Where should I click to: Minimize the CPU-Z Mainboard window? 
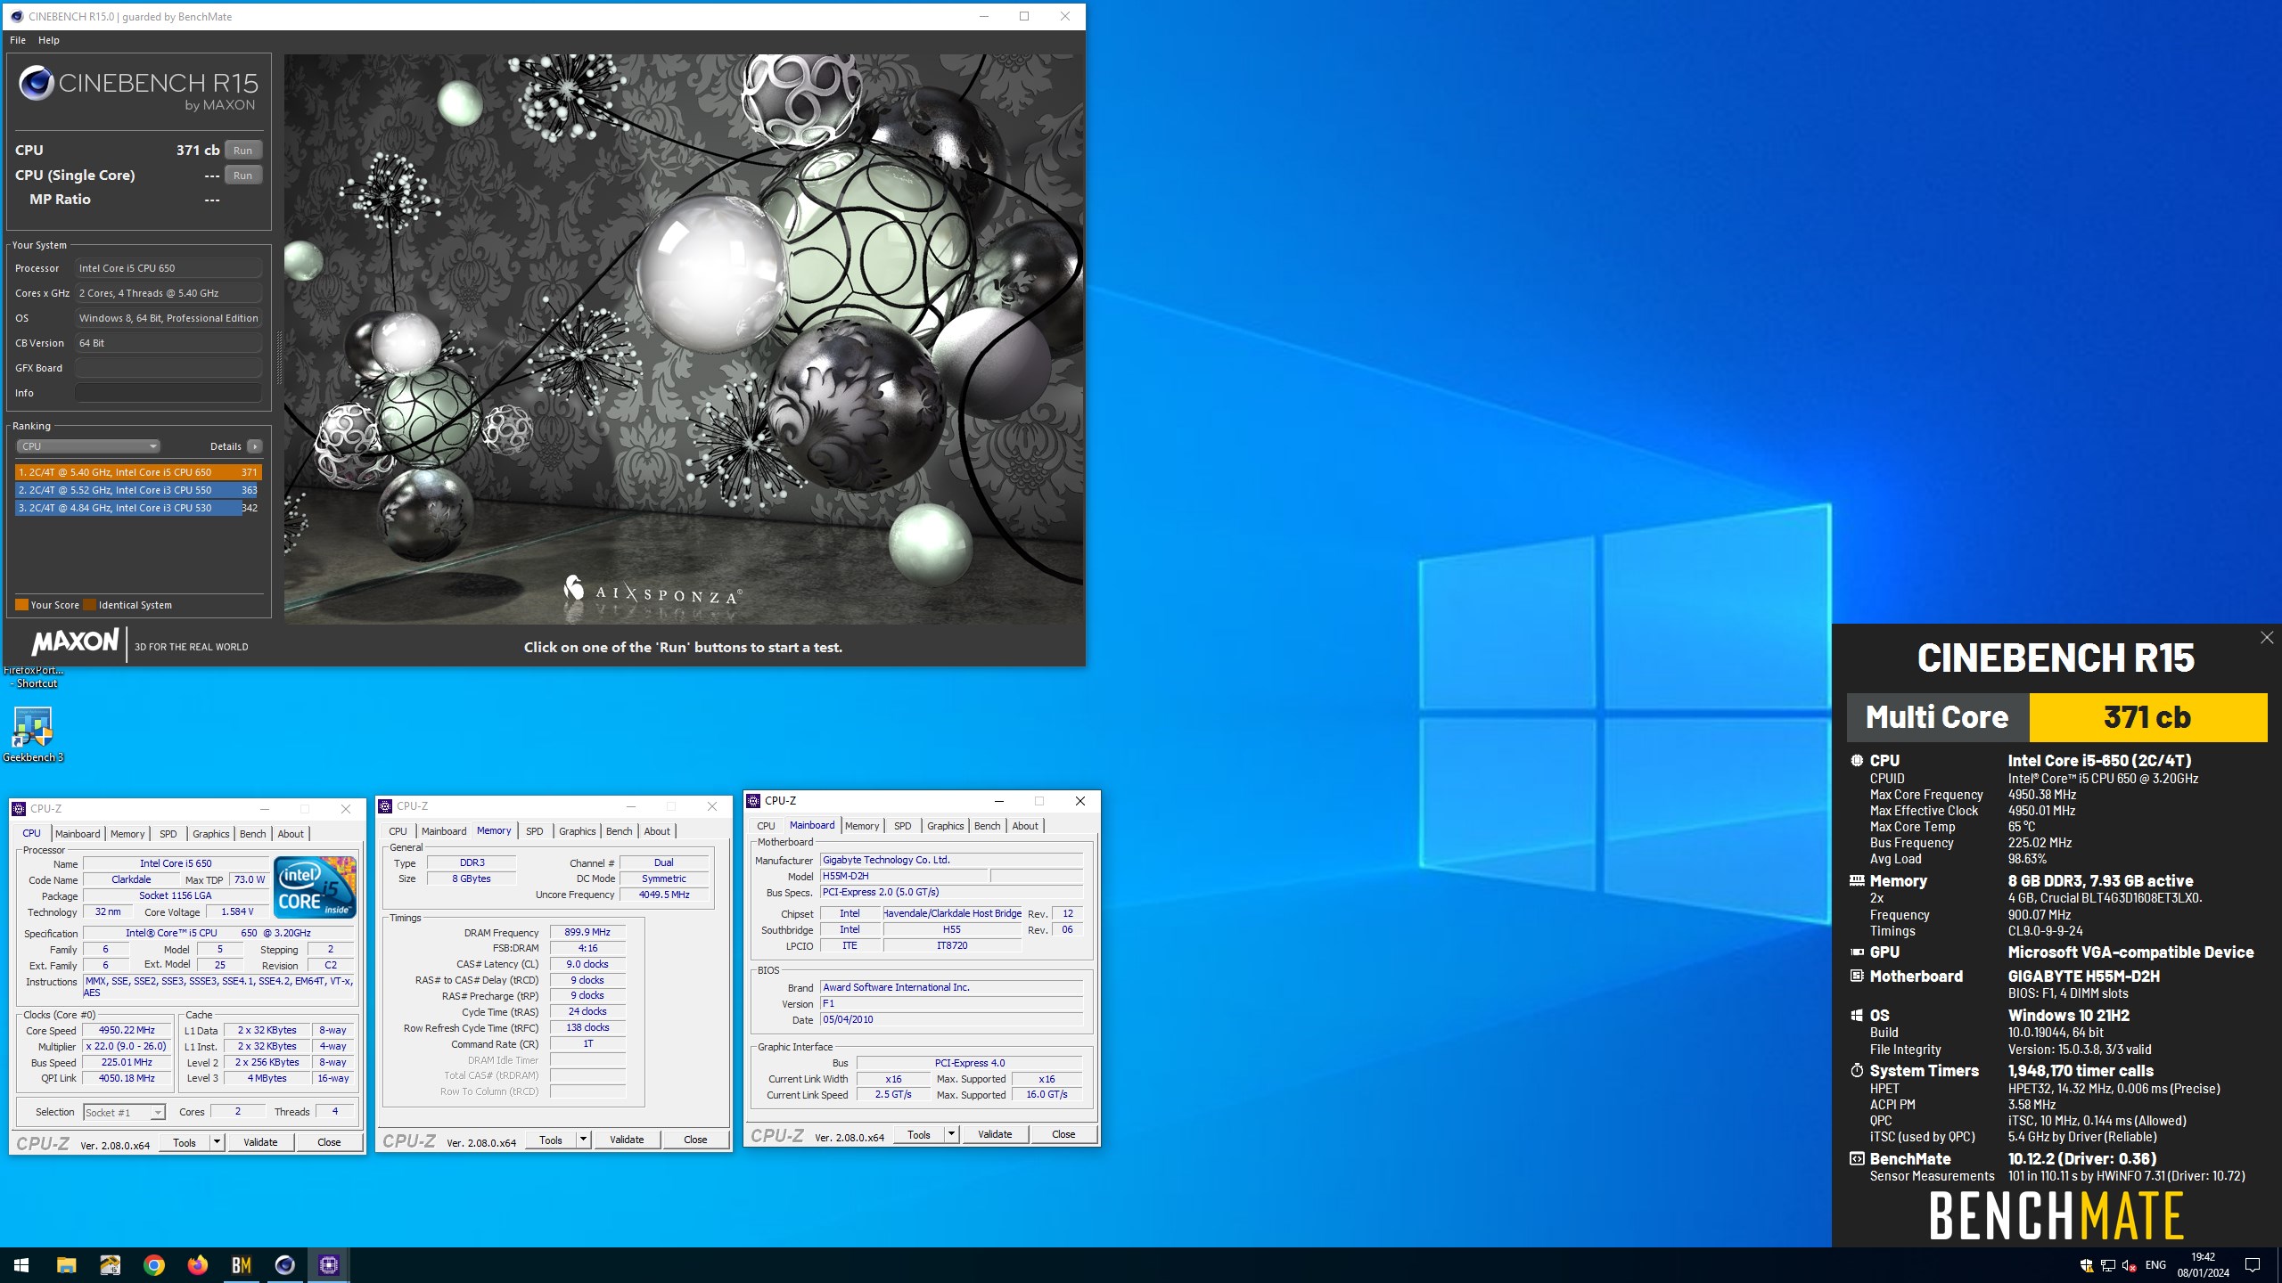point(999,801)
